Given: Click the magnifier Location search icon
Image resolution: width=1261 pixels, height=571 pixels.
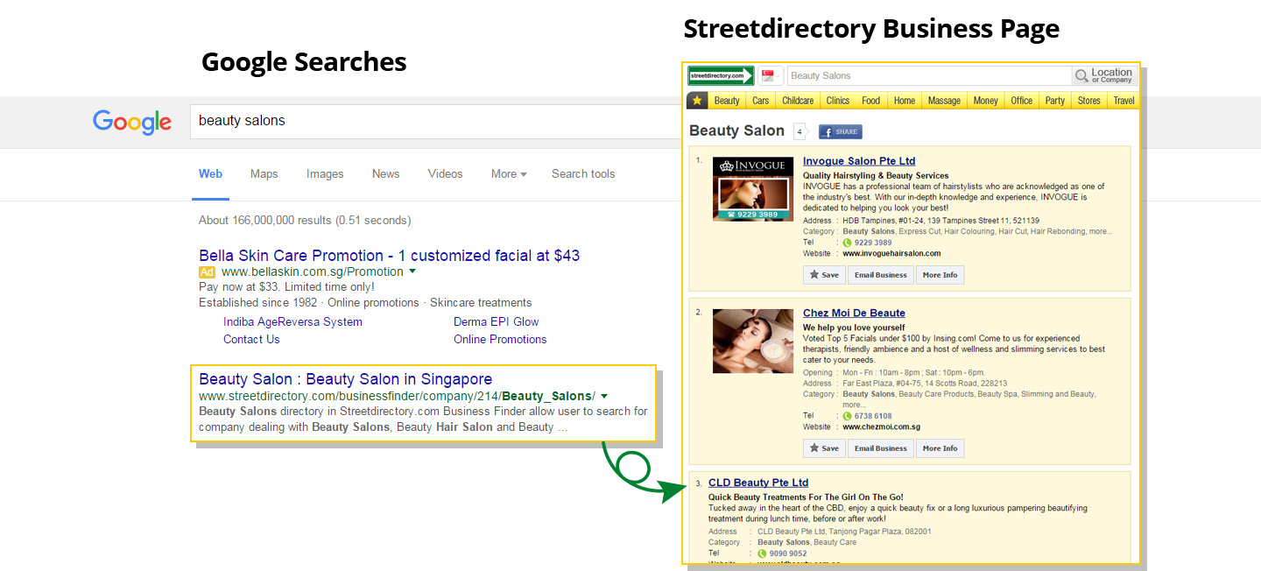Looking at the screenshot, I should [x=1082, y=76].
